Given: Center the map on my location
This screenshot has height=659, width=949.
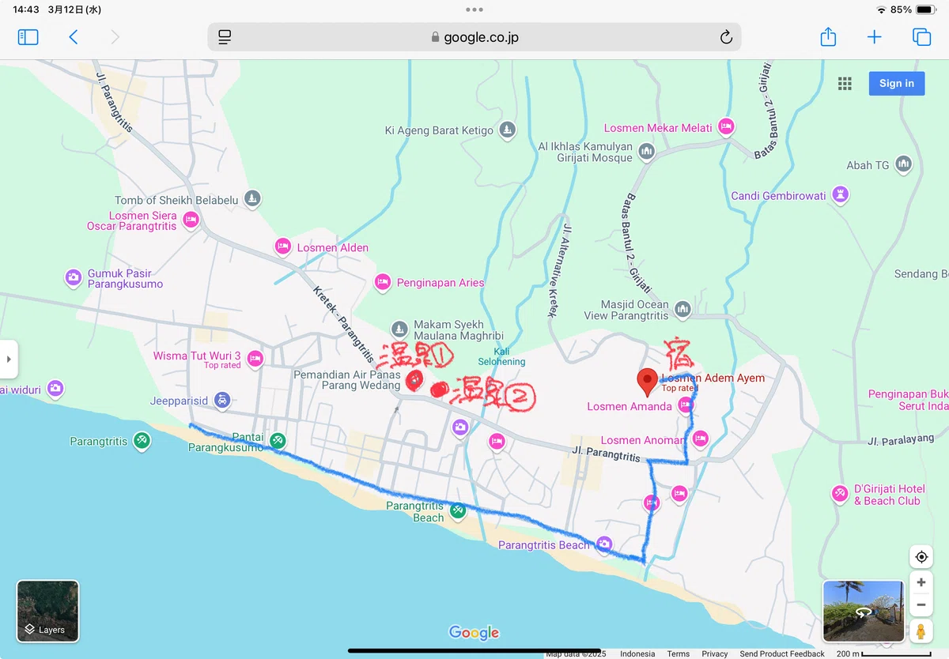Looking at the screenshot, I should click(x=921, y=557).
